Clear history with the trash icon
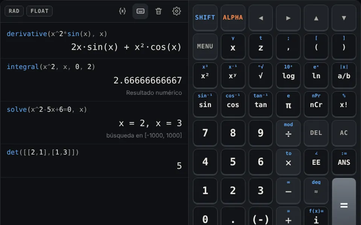361x225 pixels. coord(158,11)
